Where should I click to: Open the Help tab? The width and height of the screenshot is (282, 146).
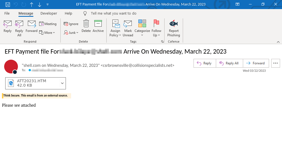click(x=68, y=13)
